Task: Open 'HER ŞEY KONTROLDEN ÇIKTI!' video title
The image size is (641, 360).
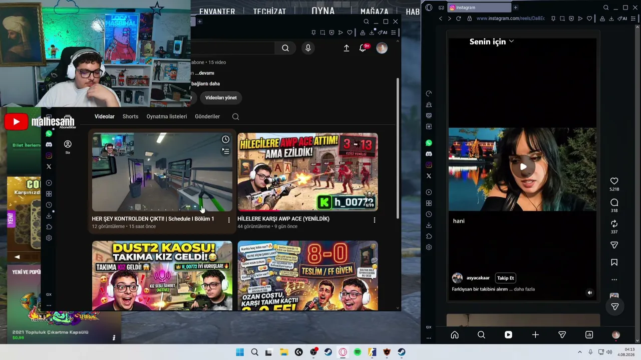Action: 153,219
